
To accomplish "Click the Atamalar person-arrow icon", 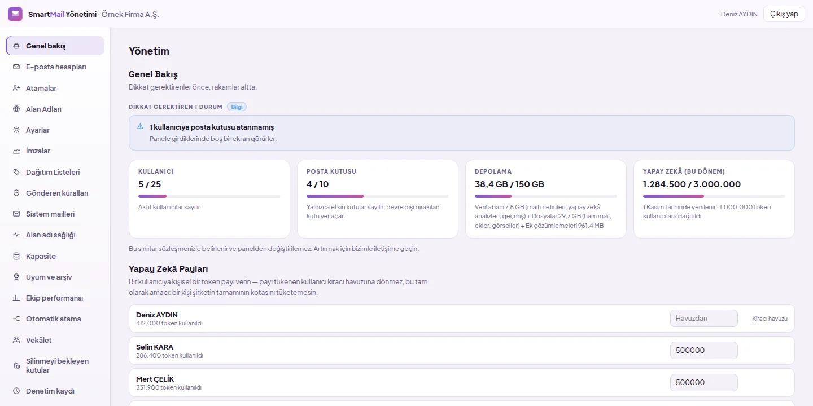I will (16, 88).
